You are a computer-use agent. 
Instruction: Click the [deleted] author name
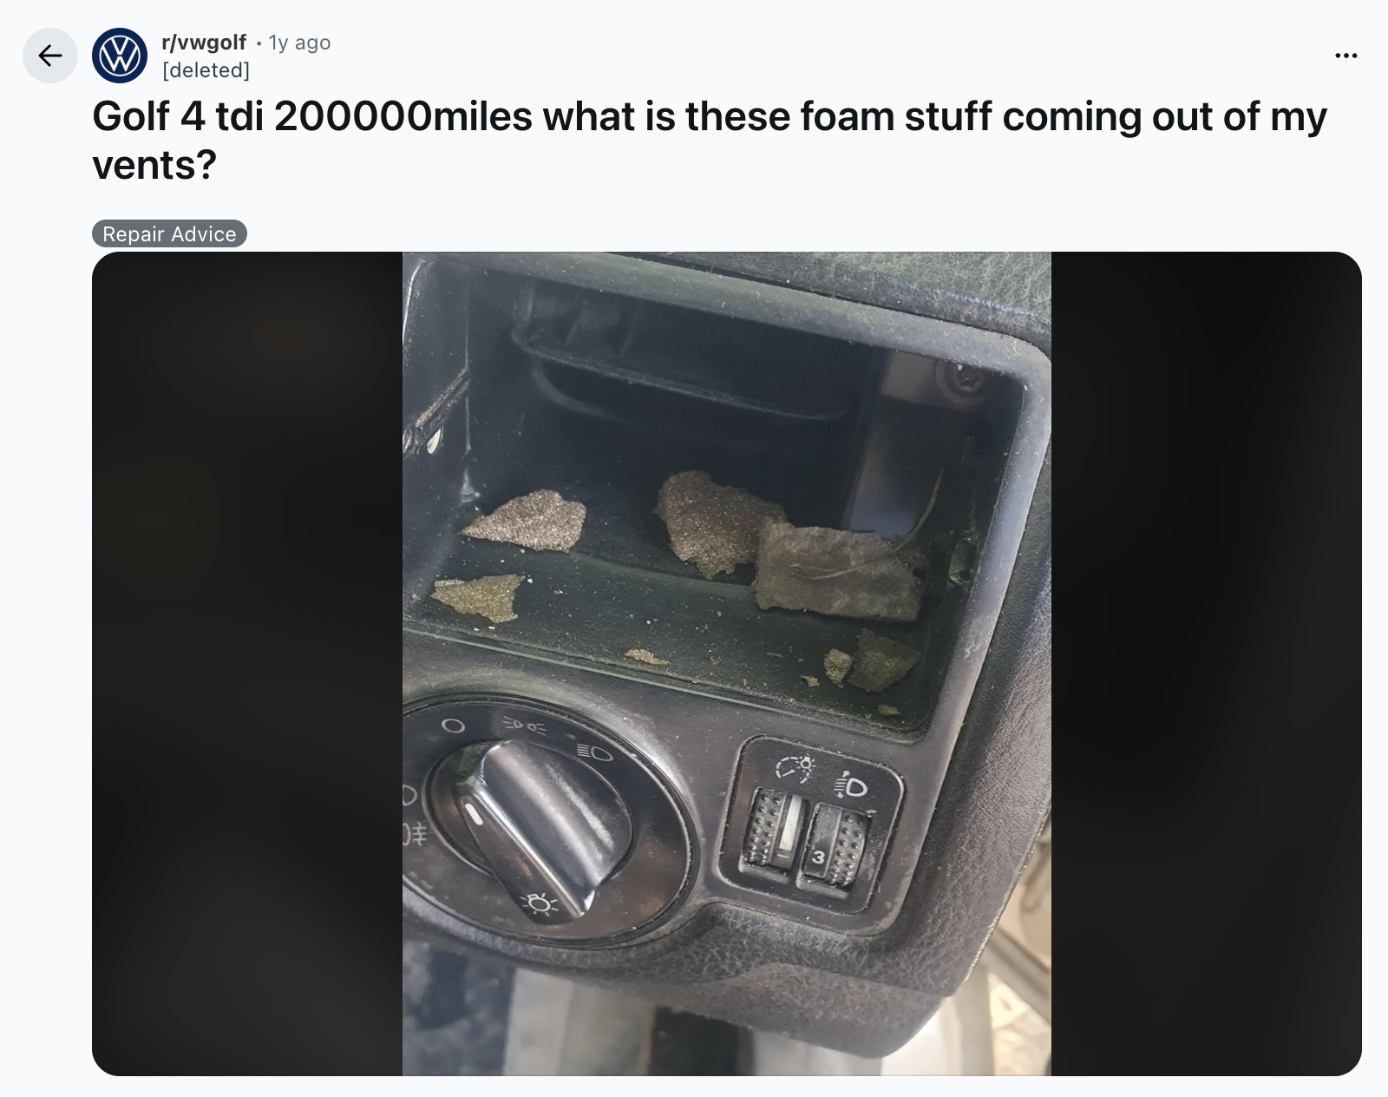coord(206,70)
